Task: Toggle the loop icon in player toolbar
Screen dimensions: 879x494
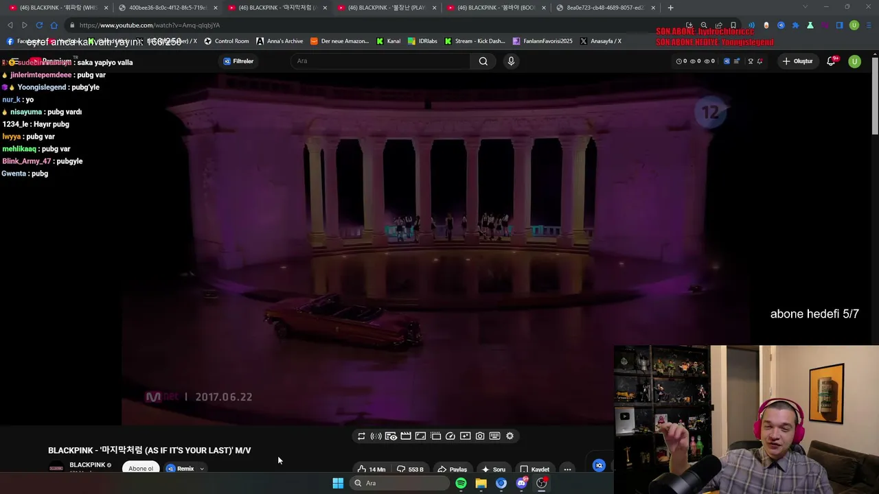Action: pyautogui.click(x=361, y=436)
